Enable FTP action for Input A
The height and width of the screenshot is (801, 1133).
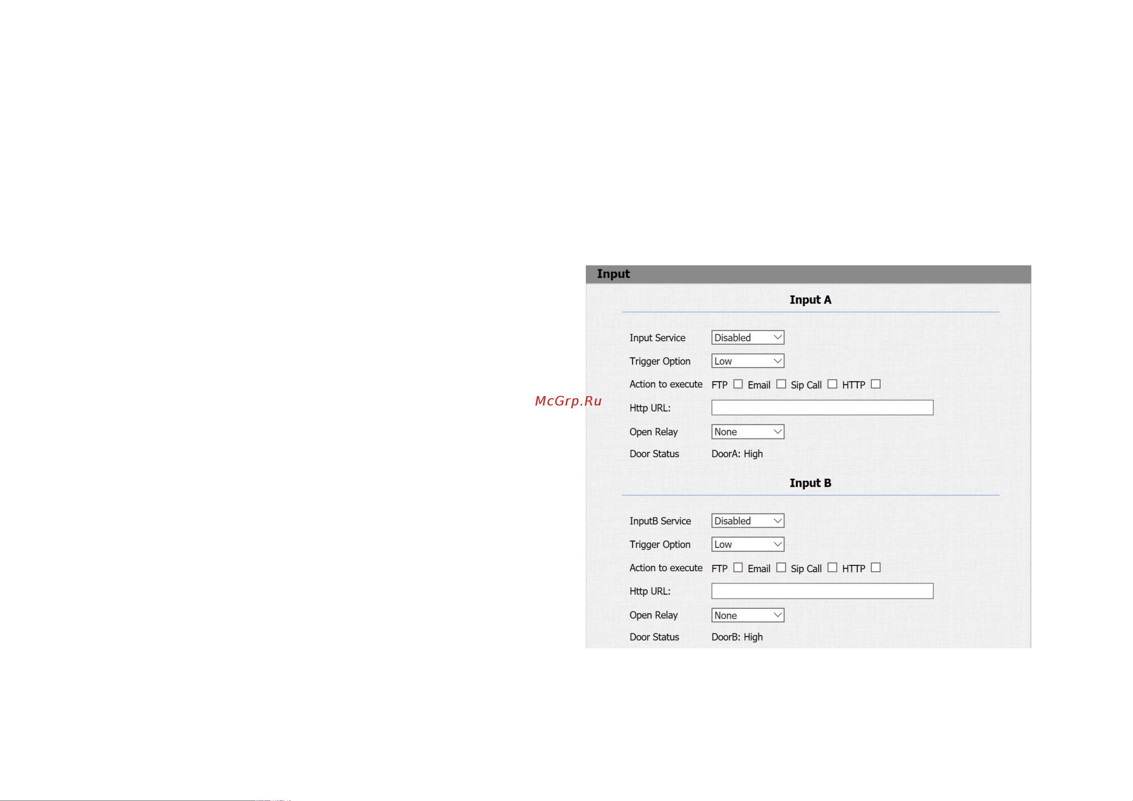click(x=738, y=384)
